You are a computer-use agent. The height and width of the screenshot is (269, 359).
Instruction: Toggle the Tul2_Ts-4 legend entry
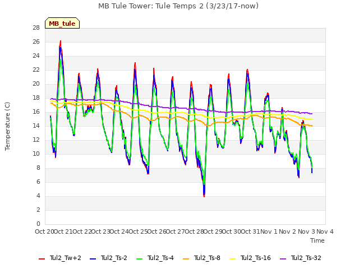click(155, 258)
